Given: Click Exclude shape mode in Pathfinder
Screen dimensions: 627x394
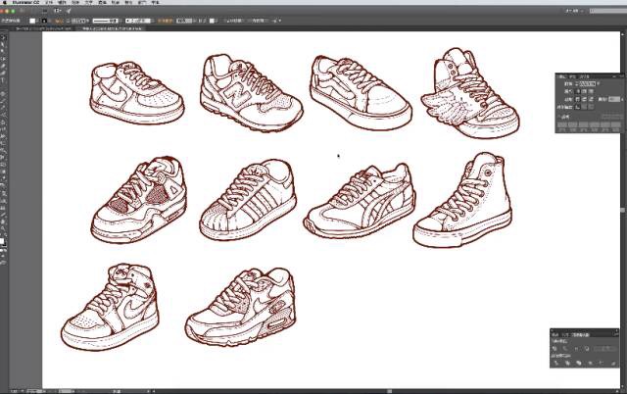Looking at the screenshot, I should point(587,349).
